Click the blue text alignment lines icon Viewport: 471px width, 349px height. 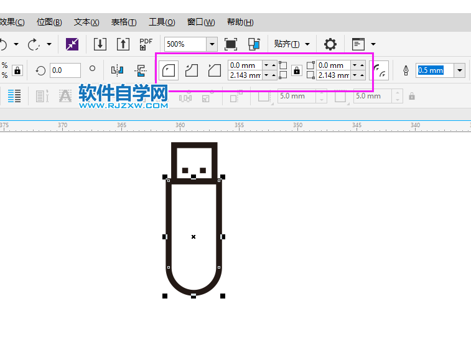[x=14, y=96]
